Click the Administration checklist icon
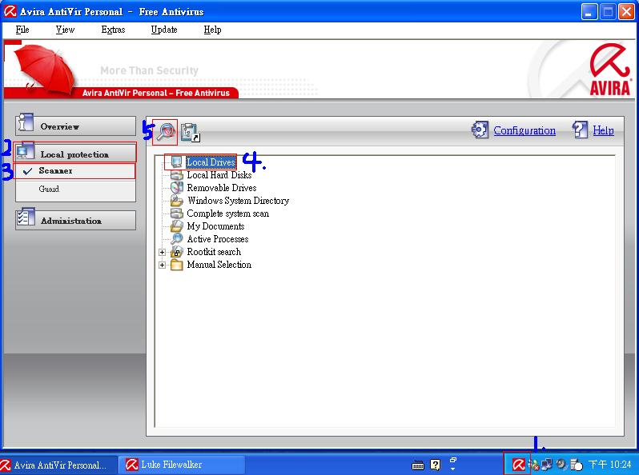 tap(26, 220)
